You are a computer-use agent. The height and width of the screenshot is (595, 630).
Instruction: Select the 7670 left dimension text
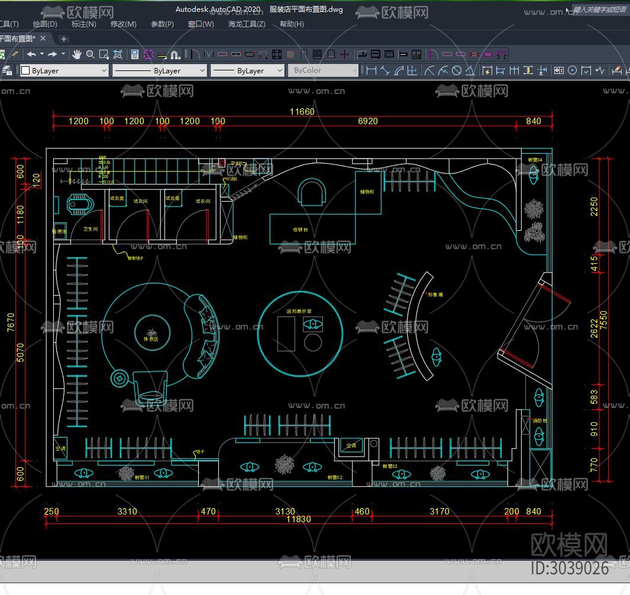coord(11,322)
